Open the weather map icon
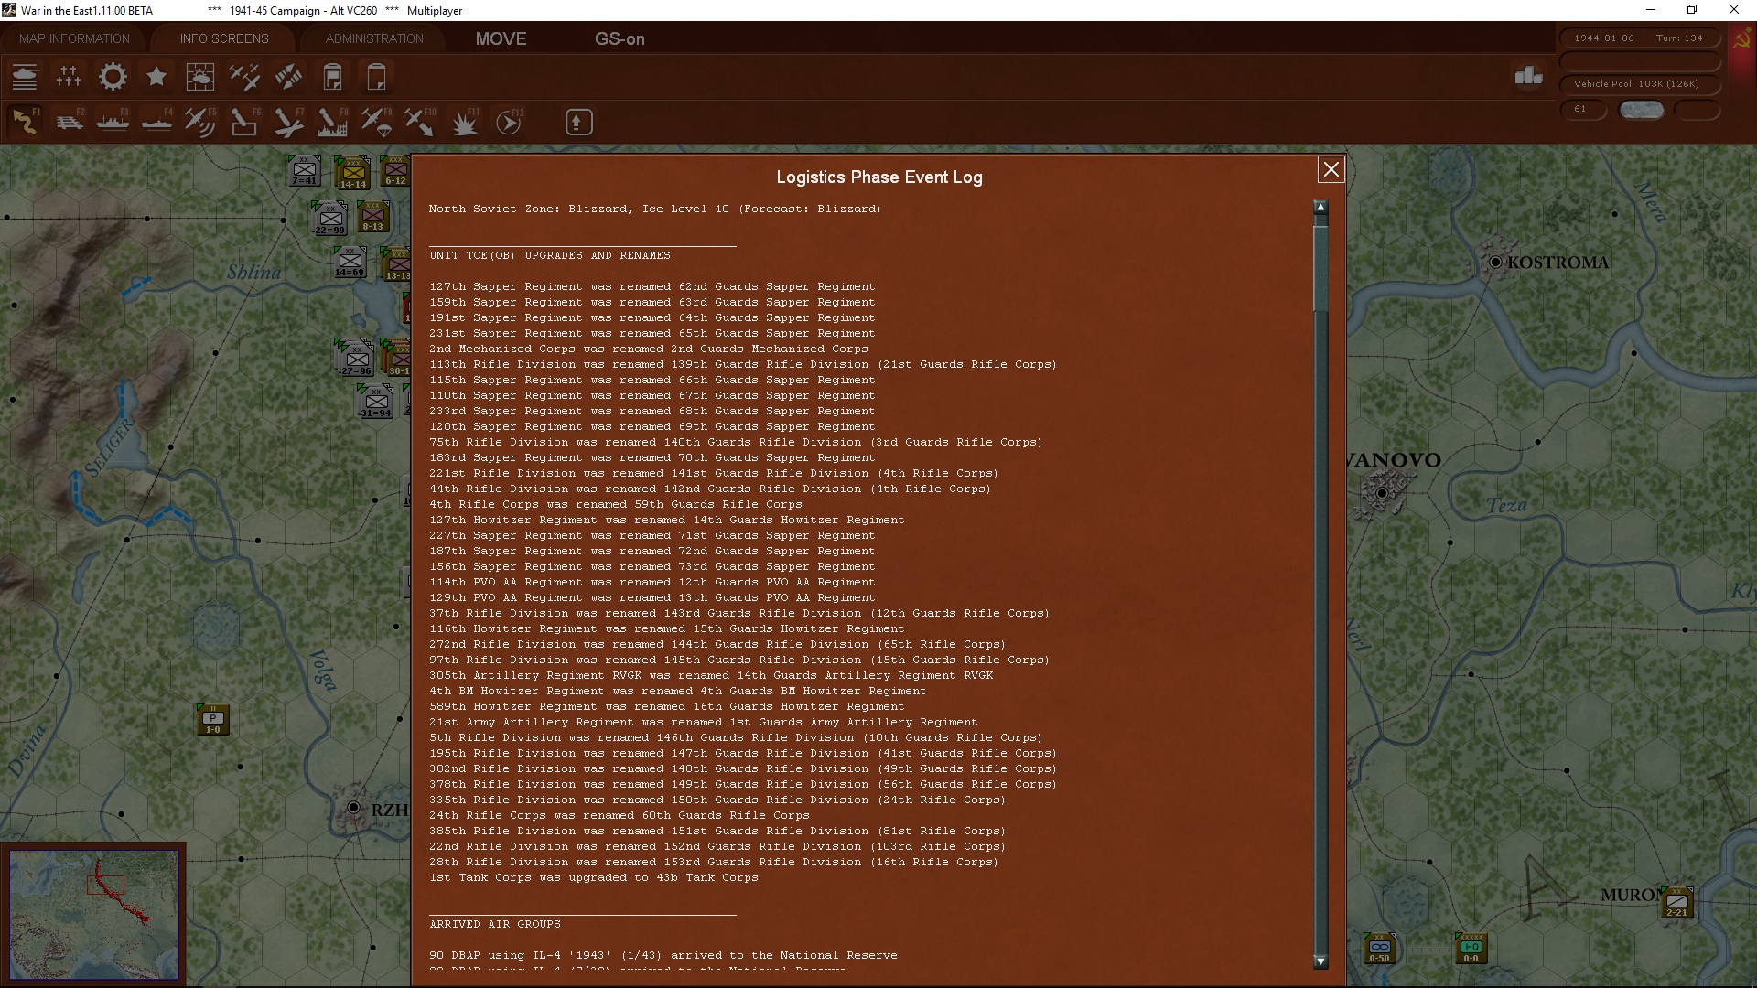This screenshot has width=1757, height=988. coord(200,77)
